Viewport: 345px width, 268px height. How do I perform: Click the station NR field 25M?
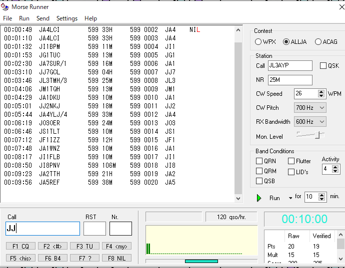(x=290, y=80)
